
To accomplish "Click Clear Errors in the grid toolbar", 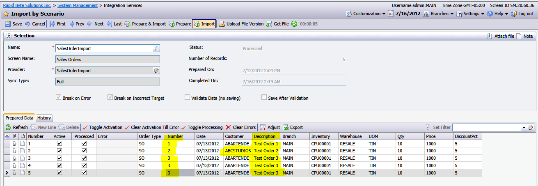I will pos(241,127).
